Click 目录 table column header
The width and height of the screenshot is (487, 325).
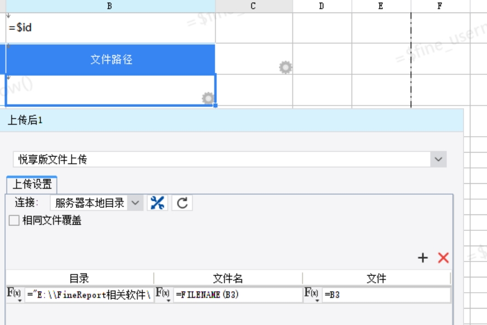pyautogui.click(x=79, y=278)
